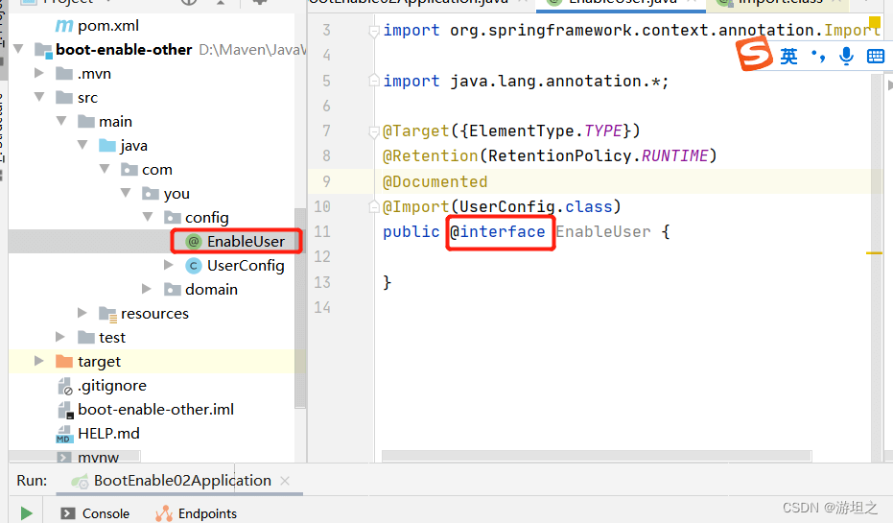This screenshot has height=523, width=893.
Task: Click UserConfig.class in the @Import line
Action: (x=536, y=207)
